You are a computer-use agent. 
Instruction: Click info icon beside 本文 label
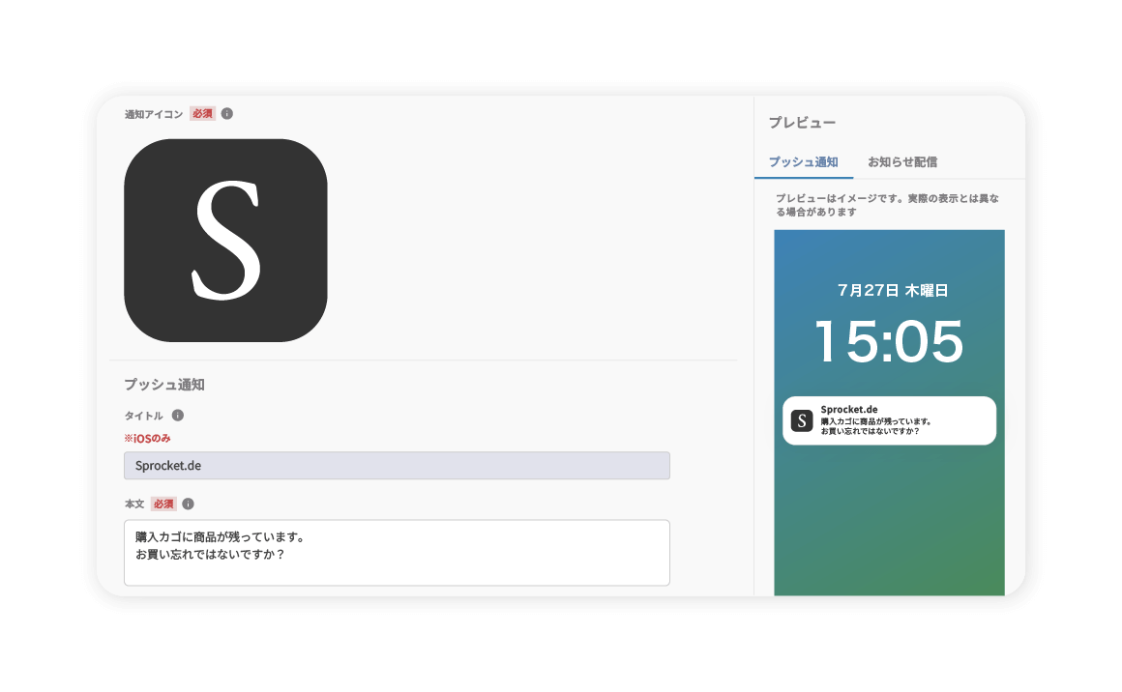(x=189, y=504)
